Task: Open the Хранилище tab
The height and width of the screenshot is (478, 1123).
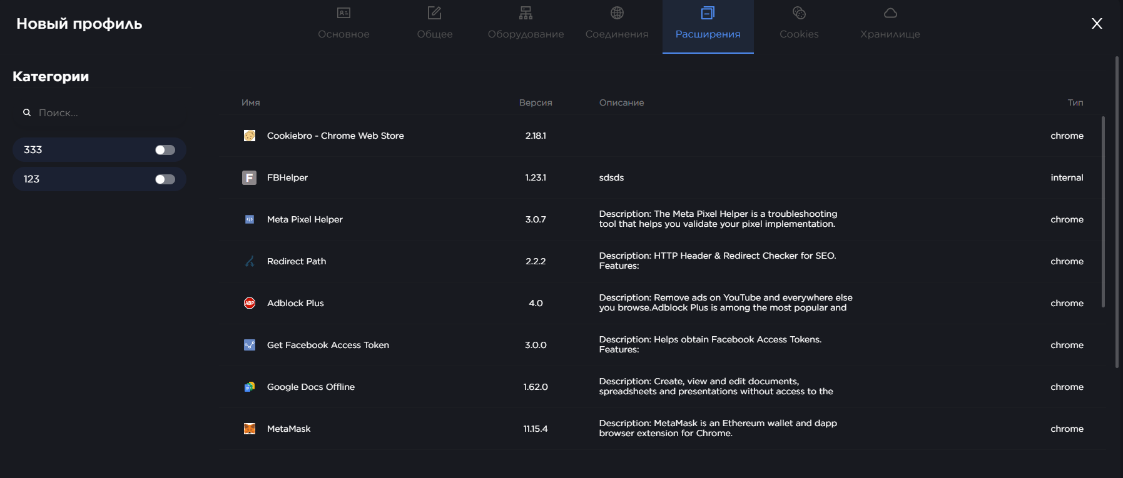Action: pos(890,24)
